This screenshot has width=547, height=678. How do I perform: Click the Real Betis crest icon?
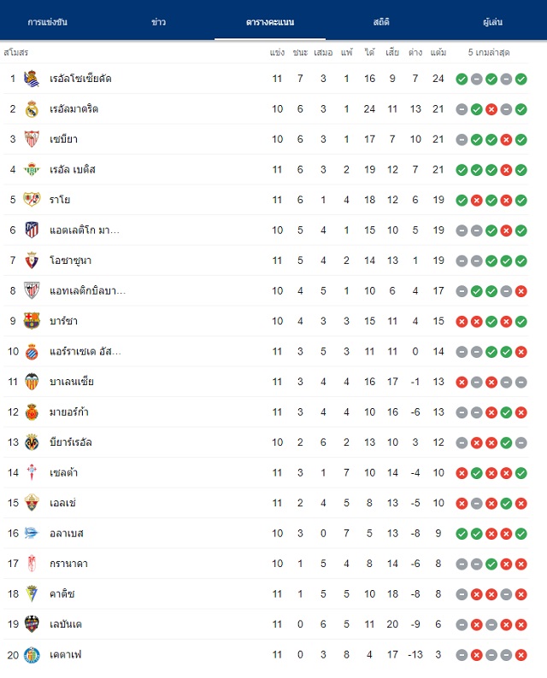pos(32,169)
